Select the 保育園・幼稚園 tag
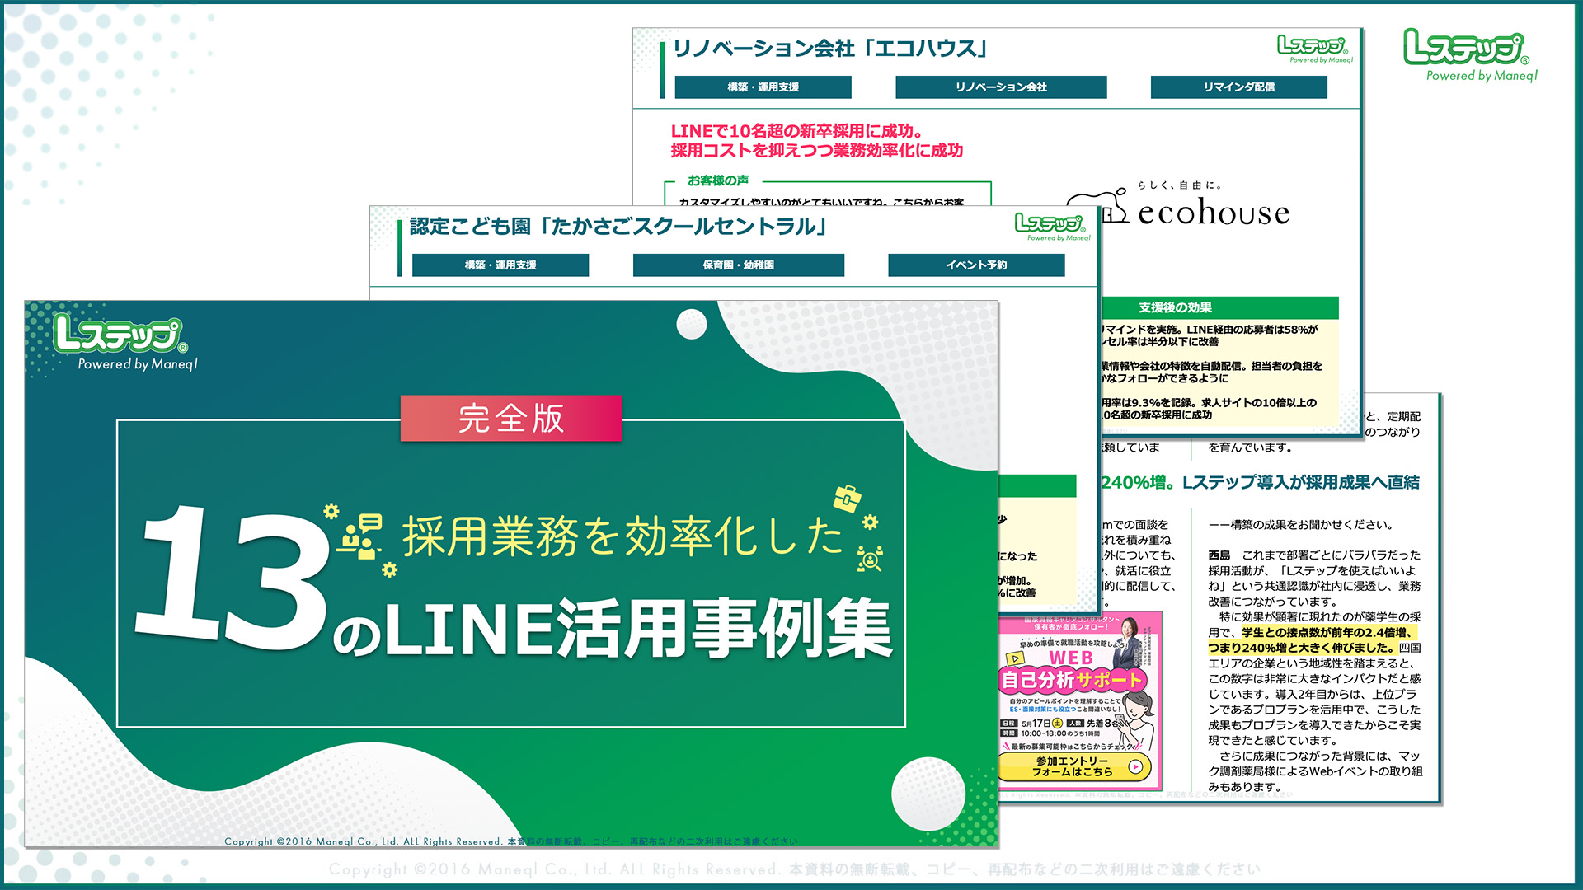Screen dimensions: 1583x890 [x=737, y=265]
